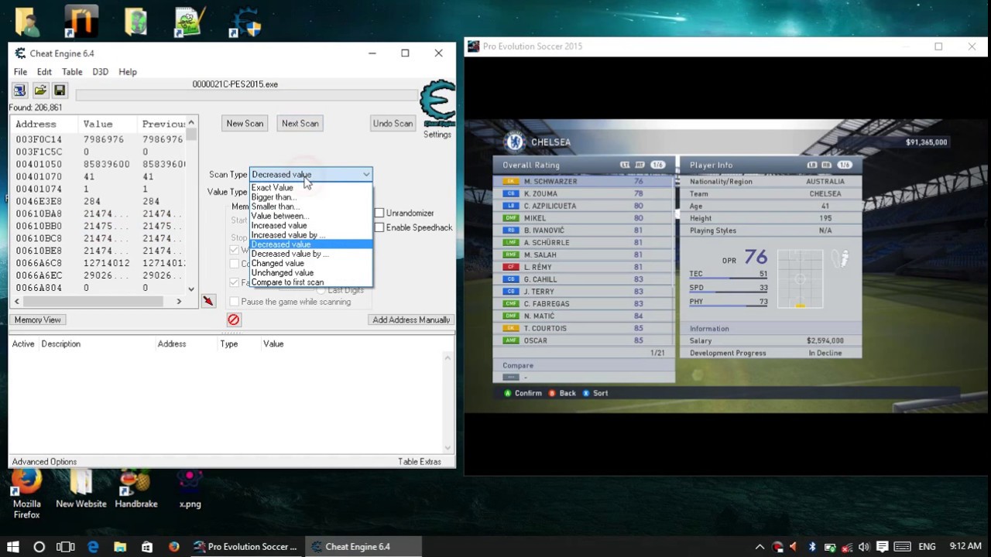The height and width of the screenshot is (557, 991).
Task: Click the GK badge beside M. Schwarzer
Action: tap(510, 182)
